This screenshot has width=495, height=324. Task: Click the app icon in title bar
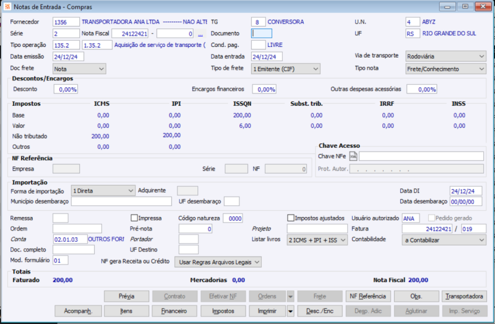tap(7, 6)
